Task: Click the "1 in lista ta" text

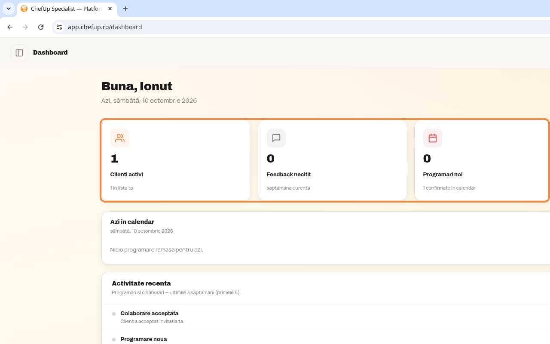Action: tap(122, 188)
